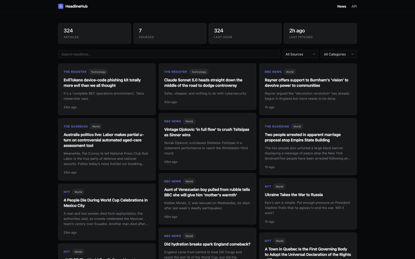Click The Register label on Claude Sonnet card
The height and width of the screenshot is (259, 415).
click(x=176, y=72)
